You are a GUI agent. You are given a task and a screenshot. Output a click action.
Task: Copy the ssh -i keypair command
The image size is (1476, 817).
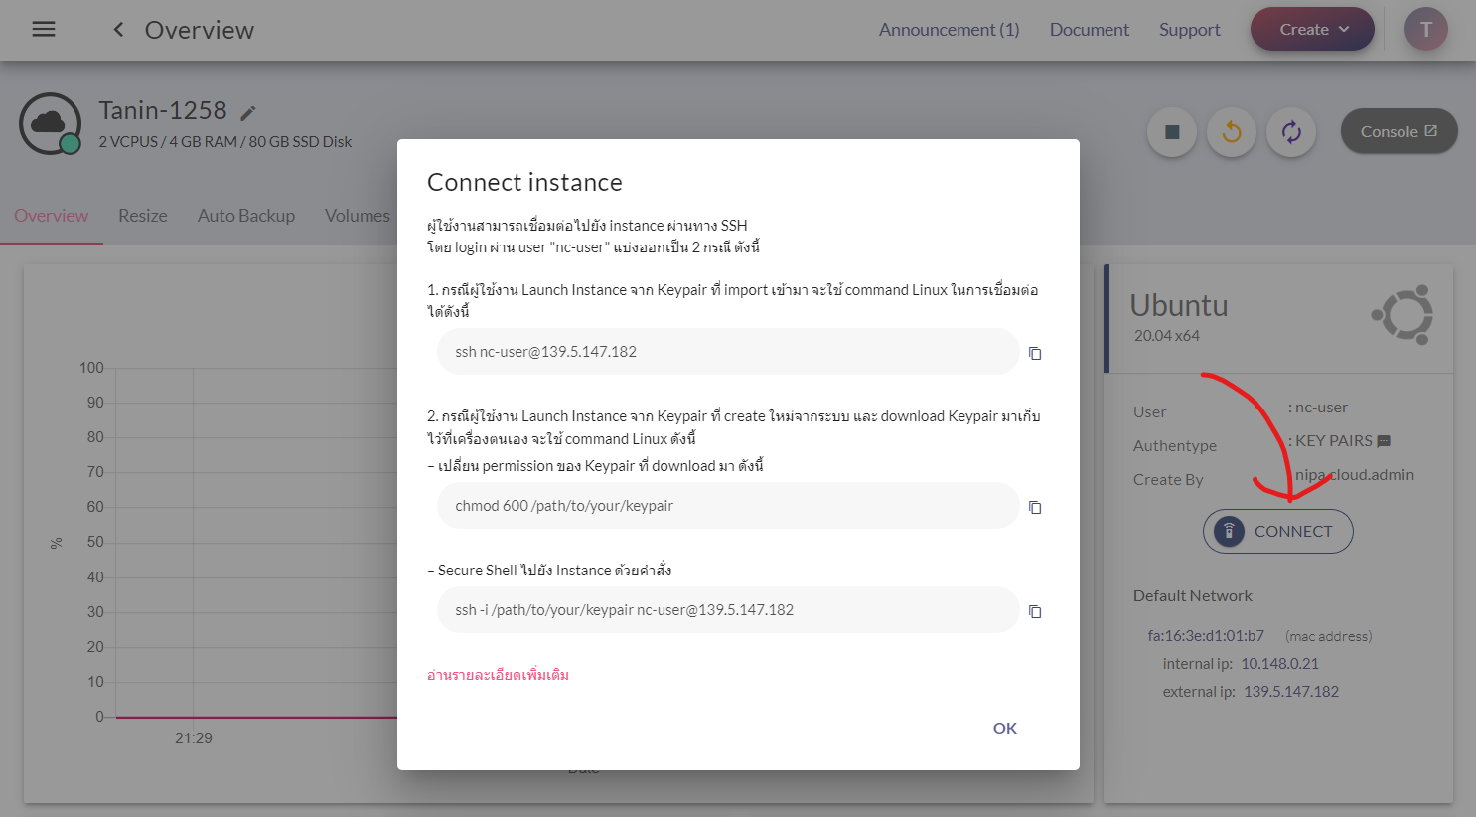tap(1035, 611)
